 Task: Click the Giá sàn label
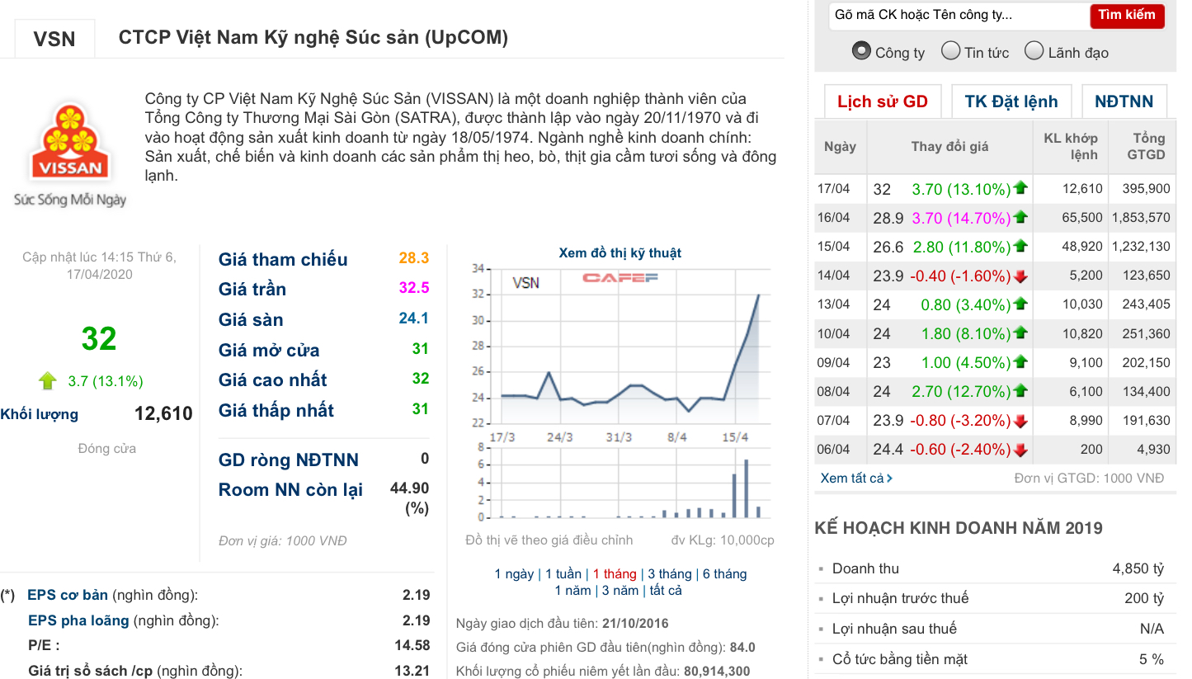pos(251,319)
